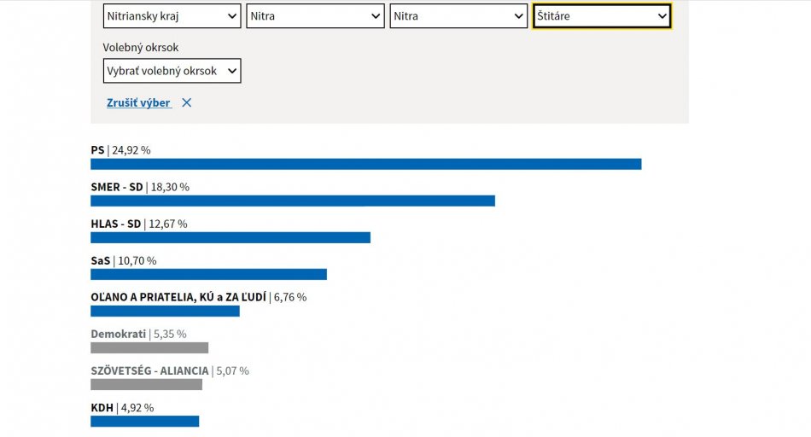Click the X icon beside Zrušiť výber
The width and height of the screenshot is (811, 437).
pyautogui.click(x=187, y=102)
